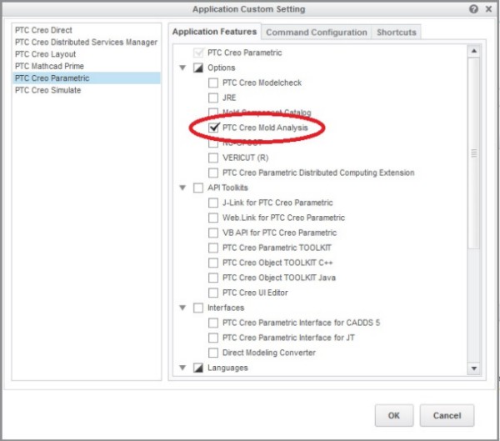Collapse the API Toolkits group
Screen dimensions: 500x441
(x=182, y=188)
